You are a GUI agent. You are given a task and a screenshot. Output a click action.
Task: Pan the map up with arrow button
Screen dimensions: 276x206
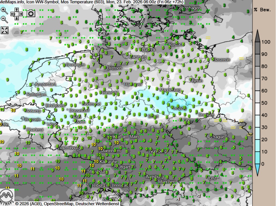pyautogui.click(x=17, y=10)
